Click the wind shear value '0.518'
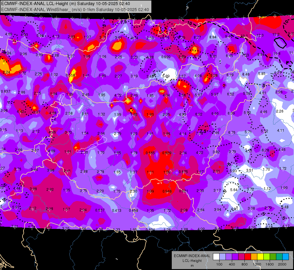Image resolution: width=294 pixels, height=270 pixels. coord(71,75)
